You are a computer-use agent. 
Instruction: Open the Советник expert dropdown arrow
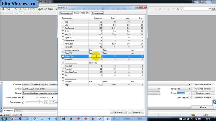[x=190, y=84]
